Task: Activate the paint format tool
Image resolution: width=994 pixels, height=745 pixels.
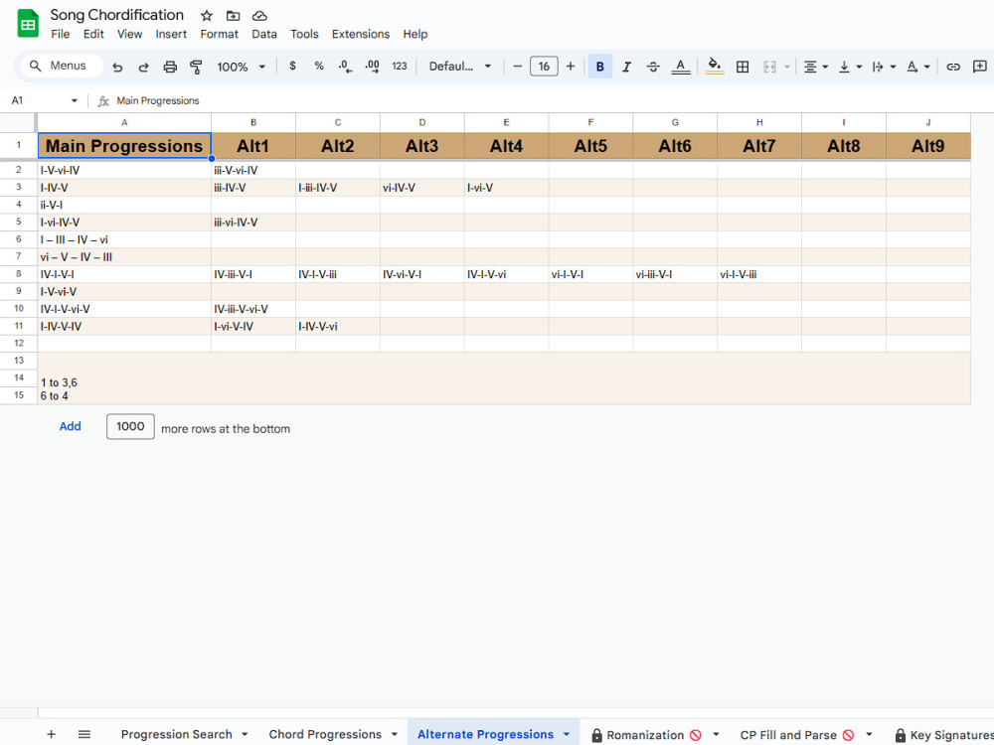Action: tap(196, 67)
